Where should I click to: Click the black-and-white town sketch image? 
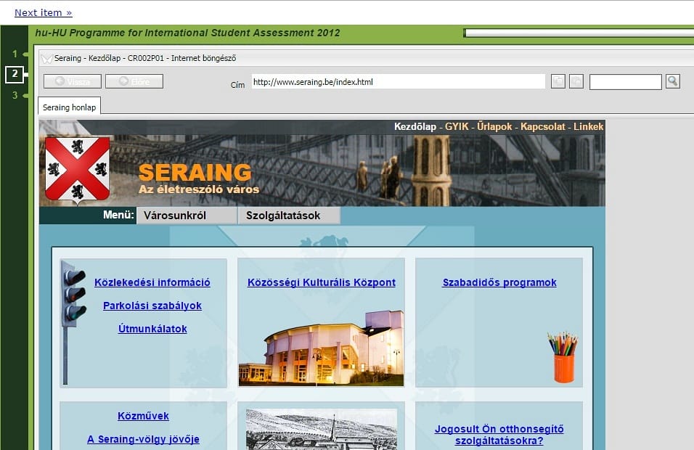pos(322,429)
